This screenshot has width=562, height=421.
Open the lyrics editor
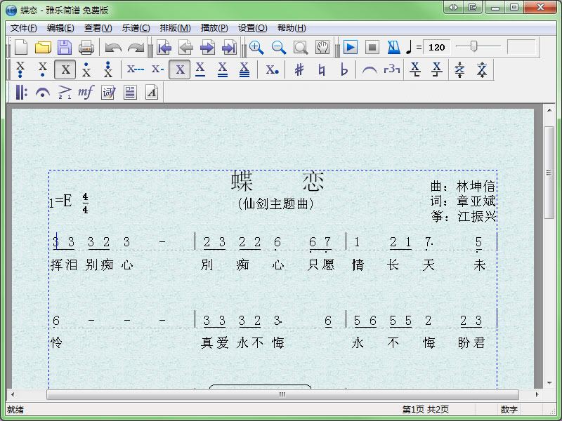(108, 93)
